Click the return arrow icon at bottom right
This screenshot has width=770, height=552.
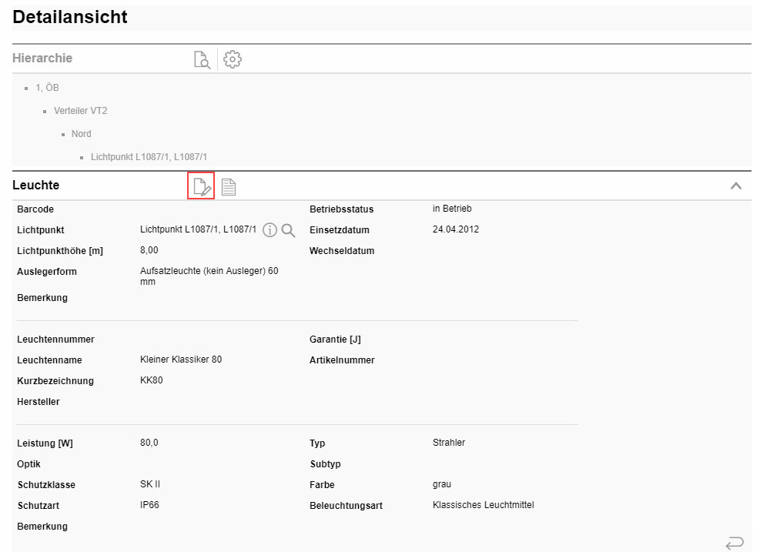pyautogui.click(x=735, y=544)
